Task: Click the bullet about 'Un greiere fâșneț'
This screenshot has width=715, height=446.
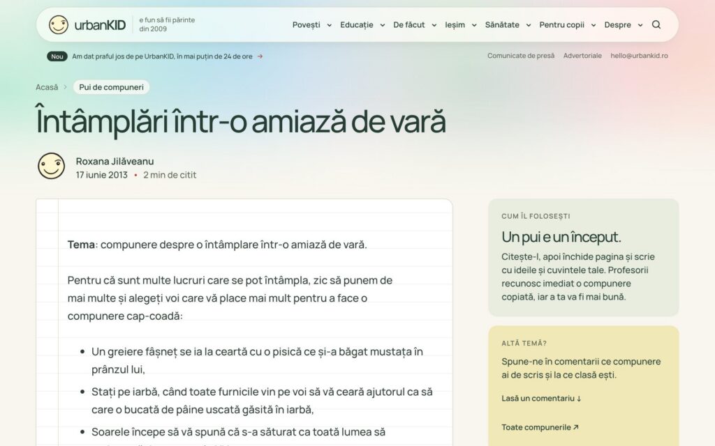Action: [x=257, y=360]
